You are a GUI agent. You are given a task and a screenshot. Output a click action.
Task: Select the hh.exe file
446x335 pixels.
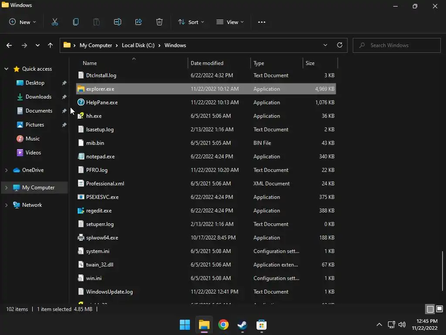(x=206, y=116)
